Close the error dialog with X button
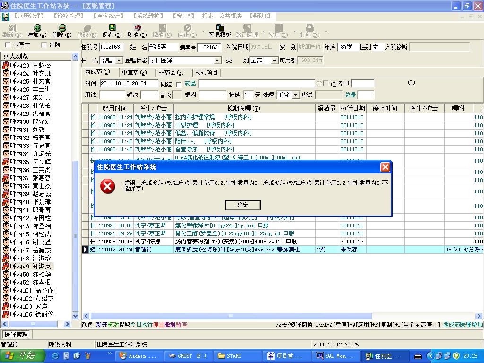The image size is (484, 363). point(385,167)
